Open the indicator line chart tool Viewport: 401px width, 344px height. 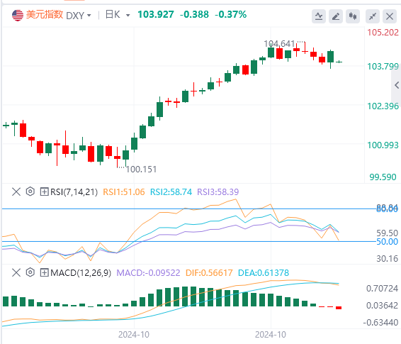point(319,16)
